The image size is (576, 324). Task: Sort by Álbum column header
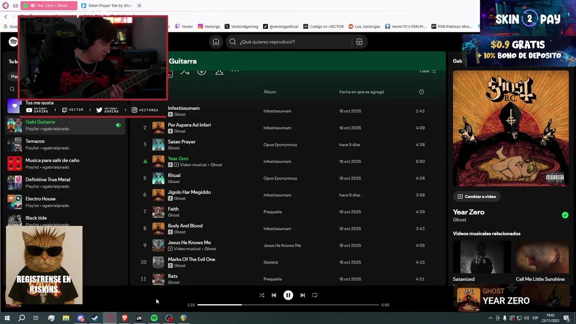coord(270,92)
